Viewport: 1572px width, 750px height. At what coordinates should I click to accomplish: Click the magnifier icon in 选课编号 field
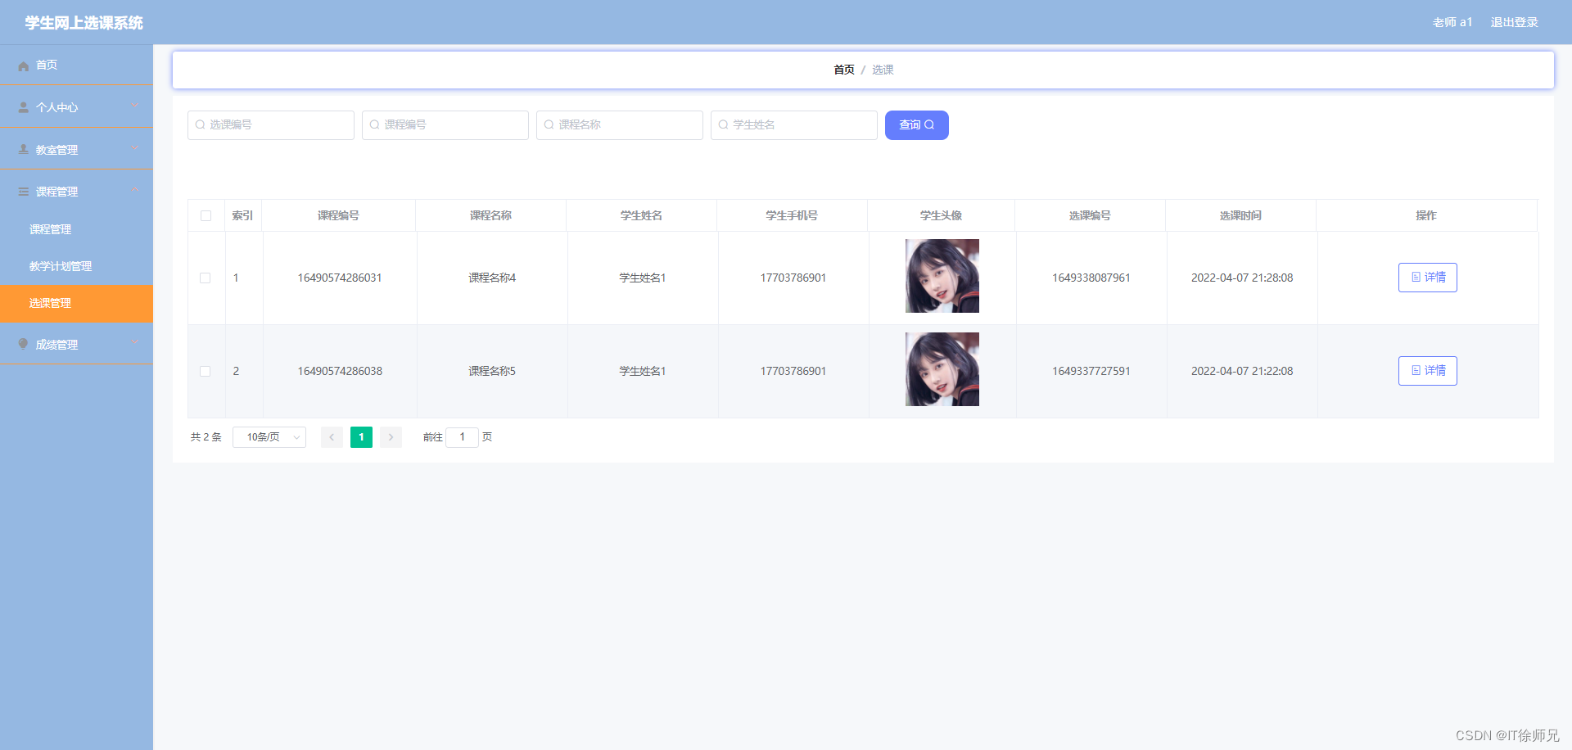tap(201, 124)
